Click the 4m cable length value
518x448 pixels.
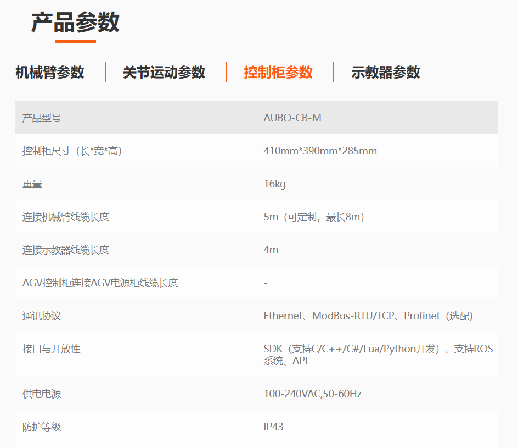pyautogui.click(x=271, y=250)
